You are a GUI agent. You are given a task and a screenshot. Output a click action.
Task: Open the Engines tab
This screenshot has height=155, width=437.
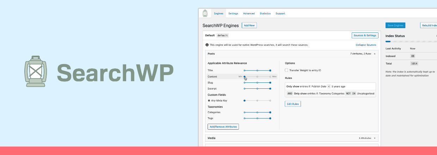tap(218, 13)
